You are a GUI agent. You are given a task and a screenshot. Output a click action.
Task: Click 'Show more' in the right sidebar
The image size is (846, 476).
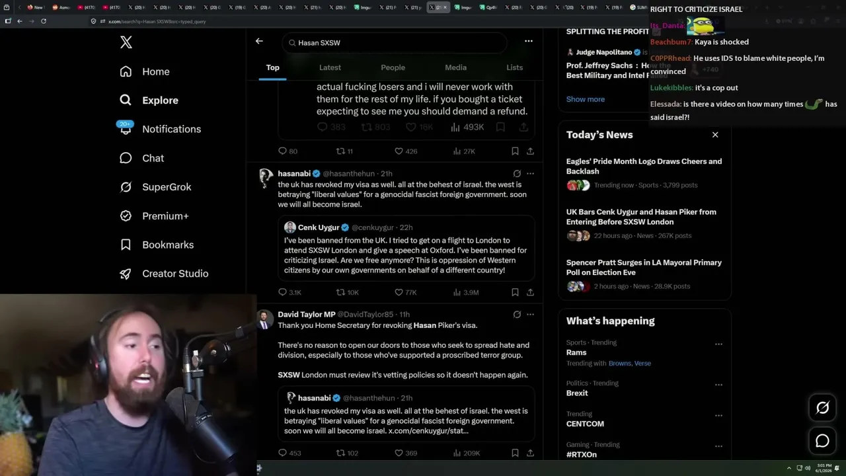click(x=586, y=99)
